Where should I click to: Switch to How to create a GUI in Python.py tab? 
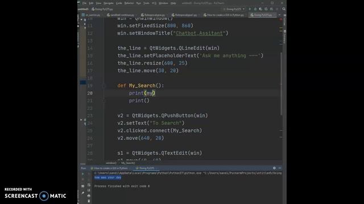(x=224, y=15)
